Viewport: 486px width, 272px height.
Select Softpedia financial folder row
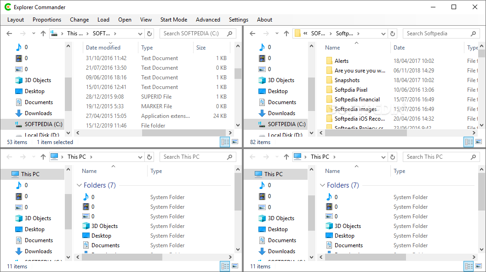click(353, 99)
